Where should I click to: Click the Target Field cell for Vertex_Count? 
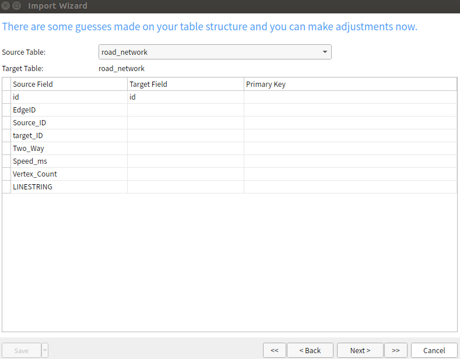pyautogui.click(x=185, y=174)
